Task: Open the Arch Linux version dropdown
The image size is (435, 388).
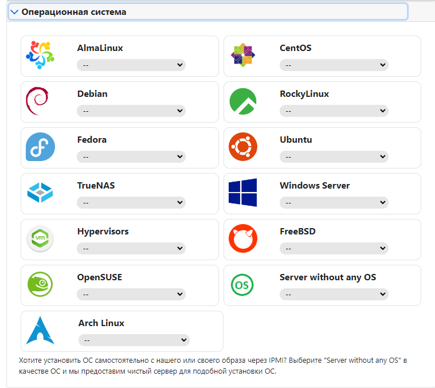Action: 134,340
